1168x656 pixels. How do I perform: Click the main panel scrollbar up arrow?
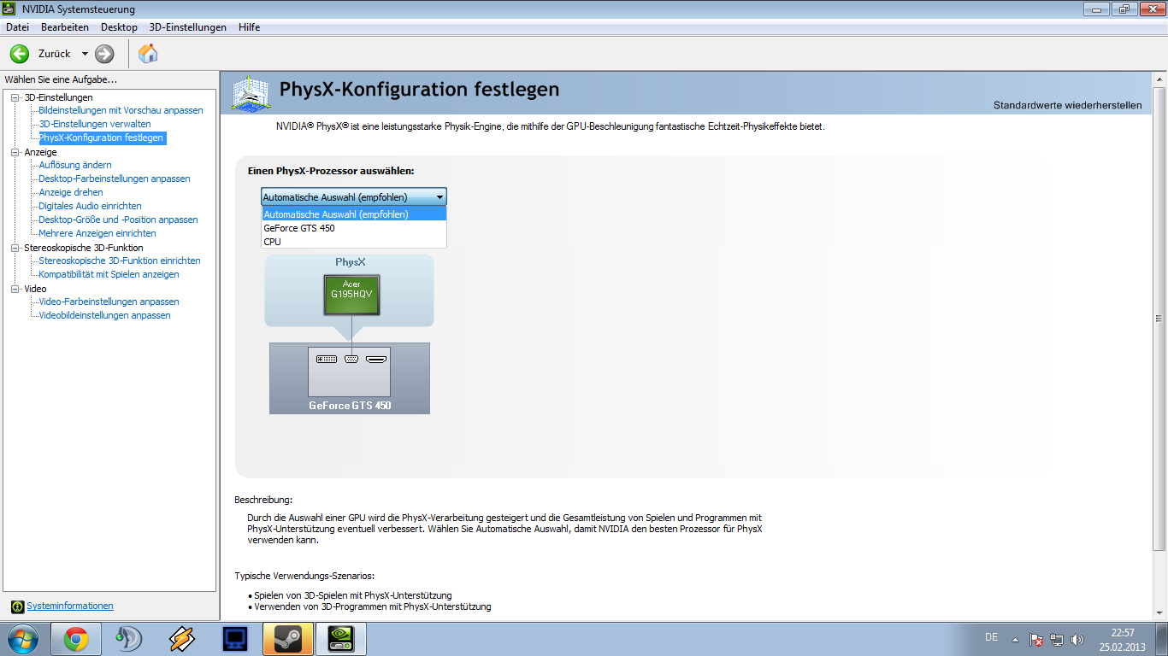[x=1159, y=79]
